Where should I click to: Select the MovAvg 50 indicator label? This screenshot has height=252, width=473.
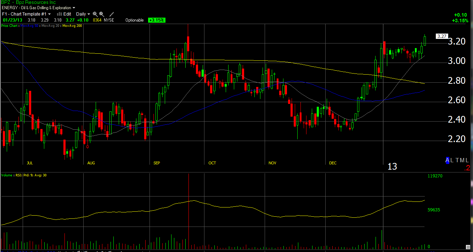(x=30, y=26)
